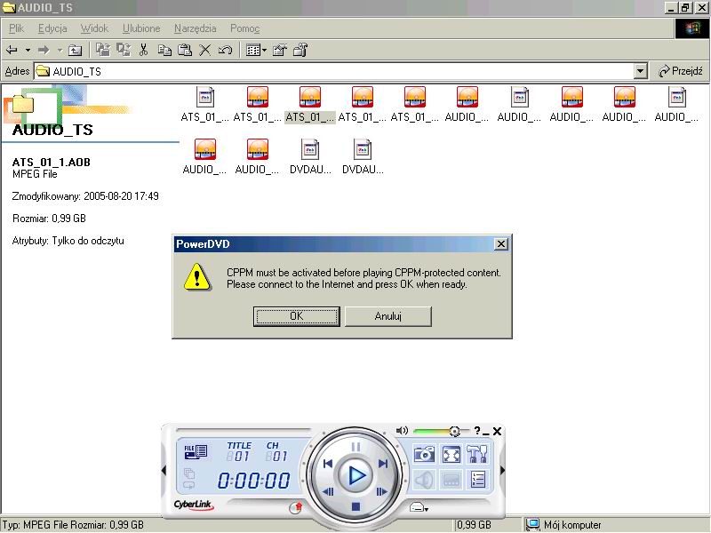The height and width of the screenshot is (533, 711).
Task: Paste using the clipboard toolbar icon
Action: 185,50
